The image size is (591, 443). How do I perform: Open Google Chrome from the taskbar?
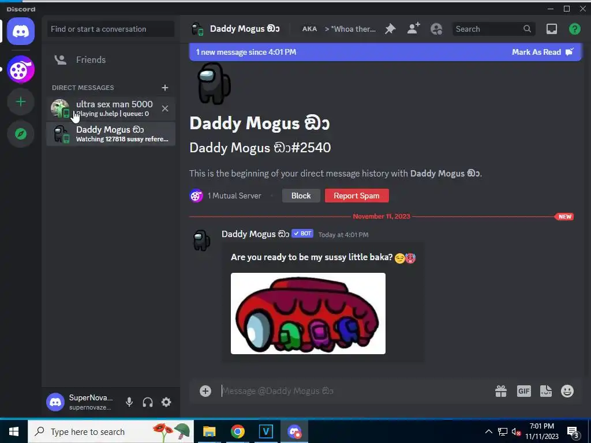237,431
